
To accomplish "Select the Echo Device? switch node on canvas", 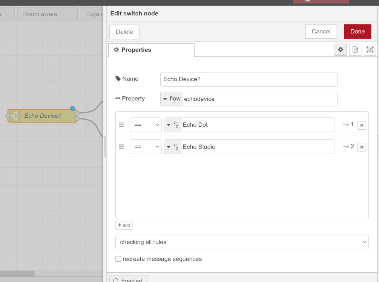I will click(43, 116).
